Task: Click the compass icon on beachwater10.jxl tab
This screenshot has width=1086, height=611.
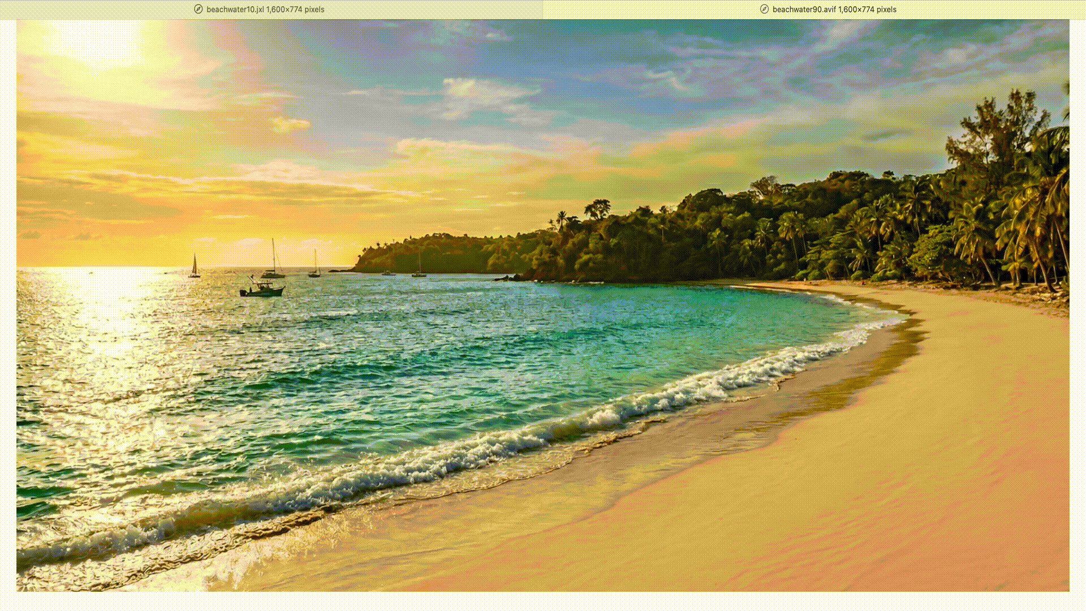Action: (199, 10)
